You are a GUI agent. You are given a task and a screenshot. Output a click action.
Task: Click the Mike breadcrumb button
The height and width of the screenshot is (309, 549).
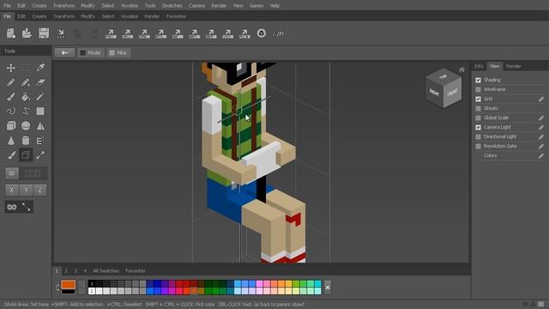[118, 52]
